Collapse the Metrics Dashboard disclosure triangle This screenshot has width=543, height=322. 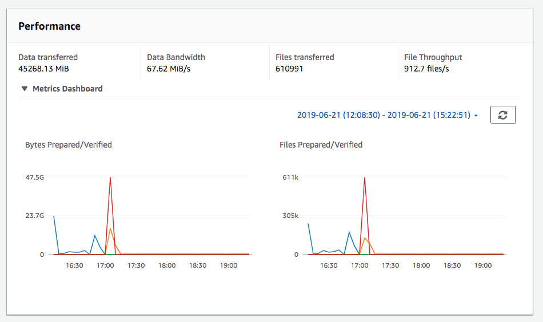coord(24,89)
